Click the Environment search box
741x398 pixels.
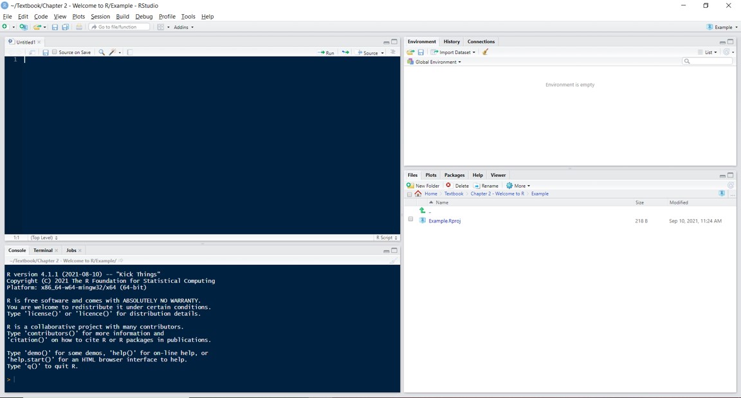click(x=709, y=61)
